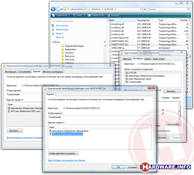Click the Branden disc burn icon
The height and width of the screenshot is (175, 194).
click(109, 15)
